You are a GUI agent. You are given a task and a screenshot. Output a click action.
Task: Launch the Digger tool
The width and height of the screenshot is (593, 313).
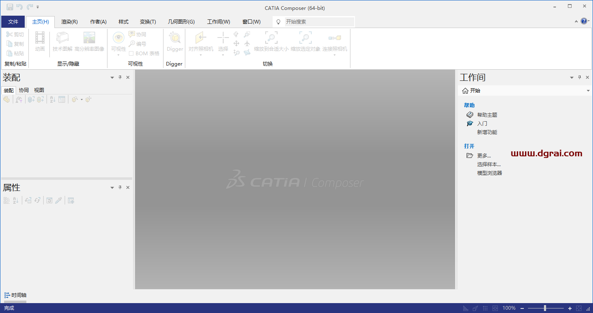[175, 42]
